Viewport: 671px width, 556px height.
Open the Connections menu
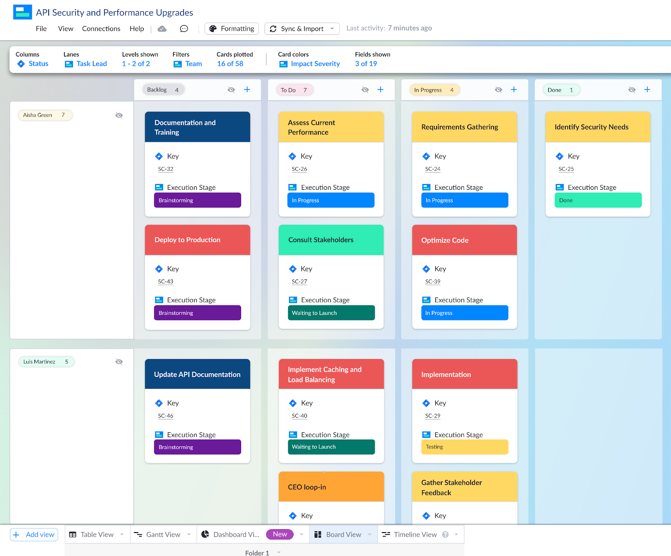101,28
